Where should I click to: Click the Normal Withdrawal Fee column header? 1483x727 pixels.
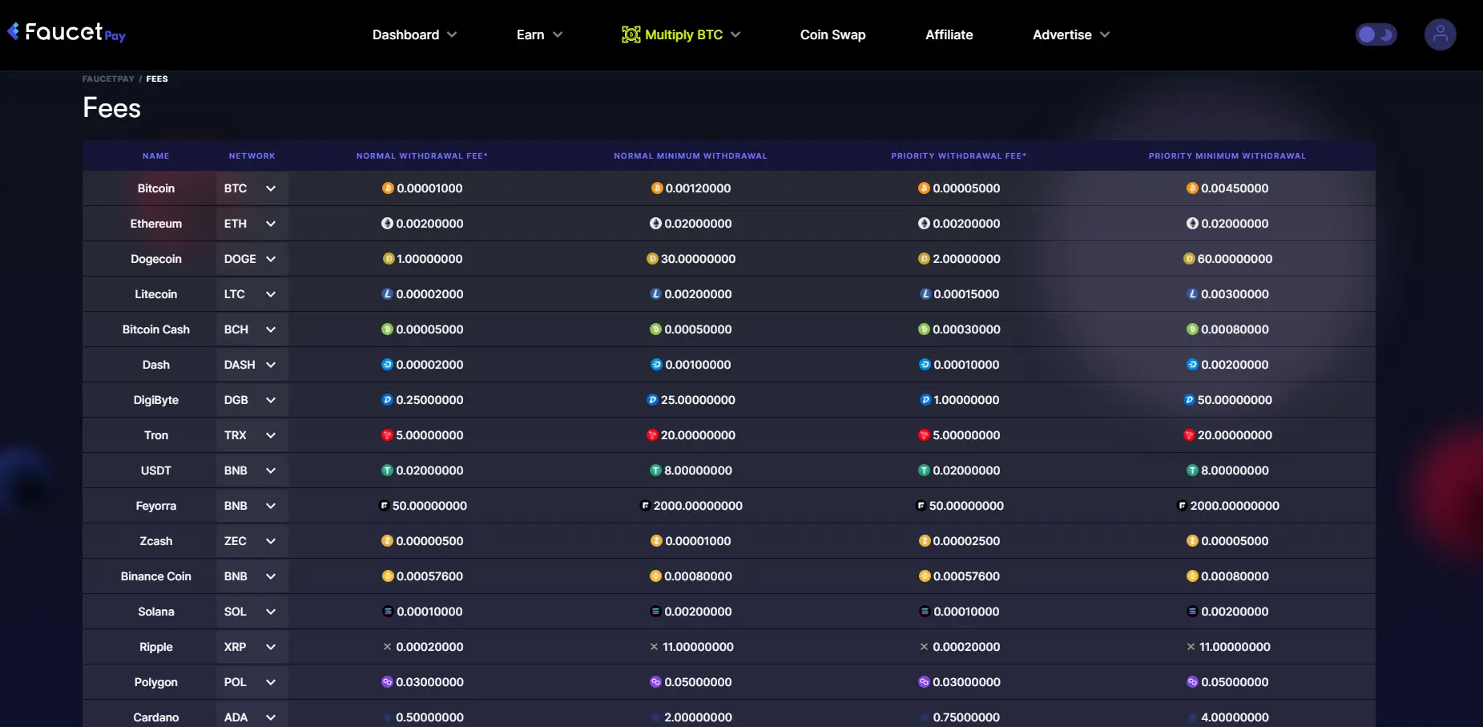tap(422, 155)
